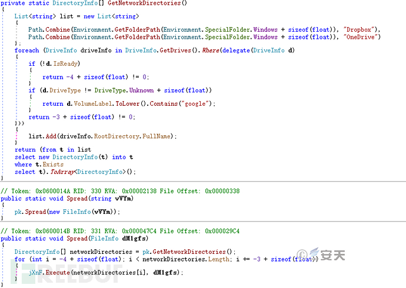
Task: Click GetNetworkDirectories in the pk.GetNetworkDirectories() call
Action: point(189,252)
